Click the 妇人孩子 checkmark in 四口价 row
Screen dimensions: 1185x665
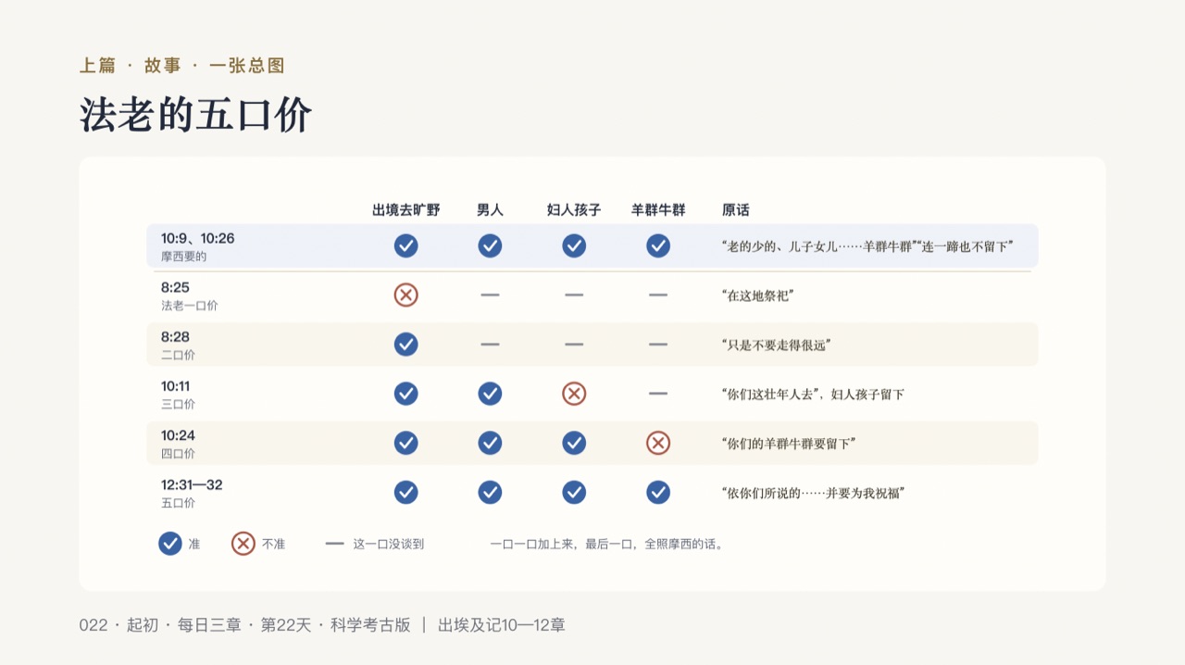click(574, 443)
